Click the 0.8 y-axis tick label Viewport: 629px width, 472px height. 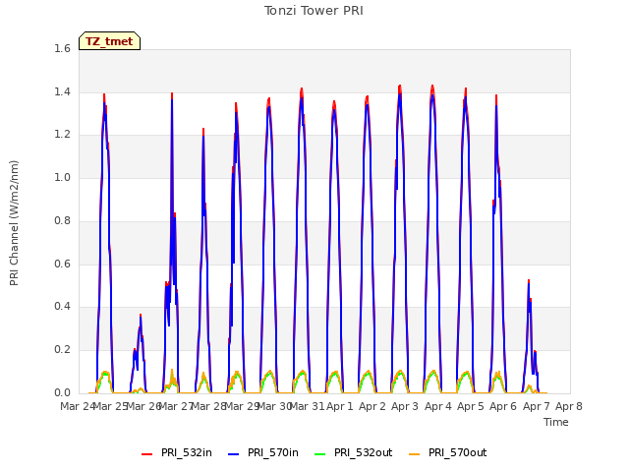click(x=62, y=220)
